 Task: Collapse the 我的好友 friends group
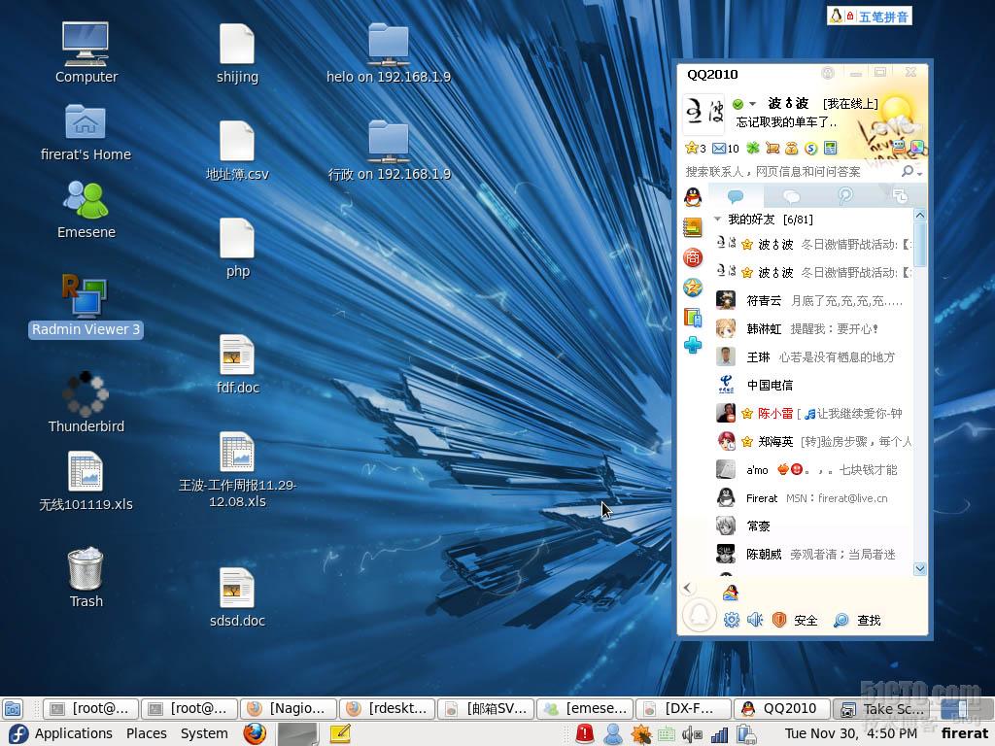click(x=718, y=219)
